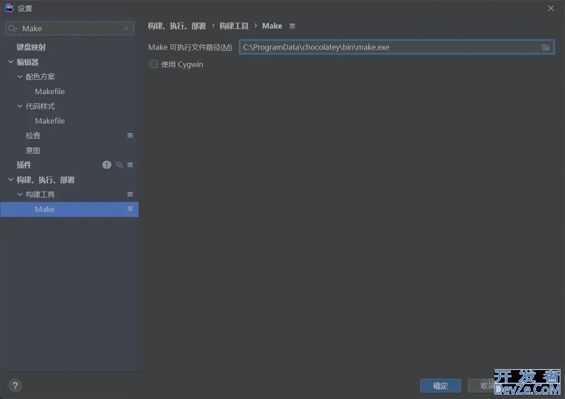Select the 编辑器 settings category
The height and width of the screenshot is (399, 565).
[x=28, y=62]
